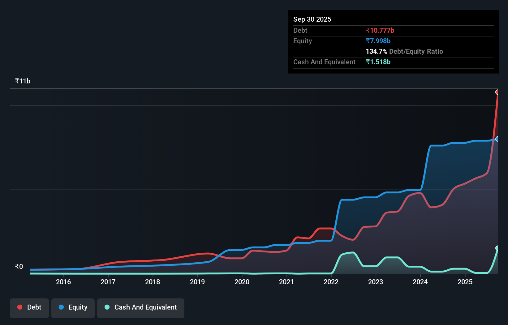Toggle the Cash And Equivalent series visibility

141,308
